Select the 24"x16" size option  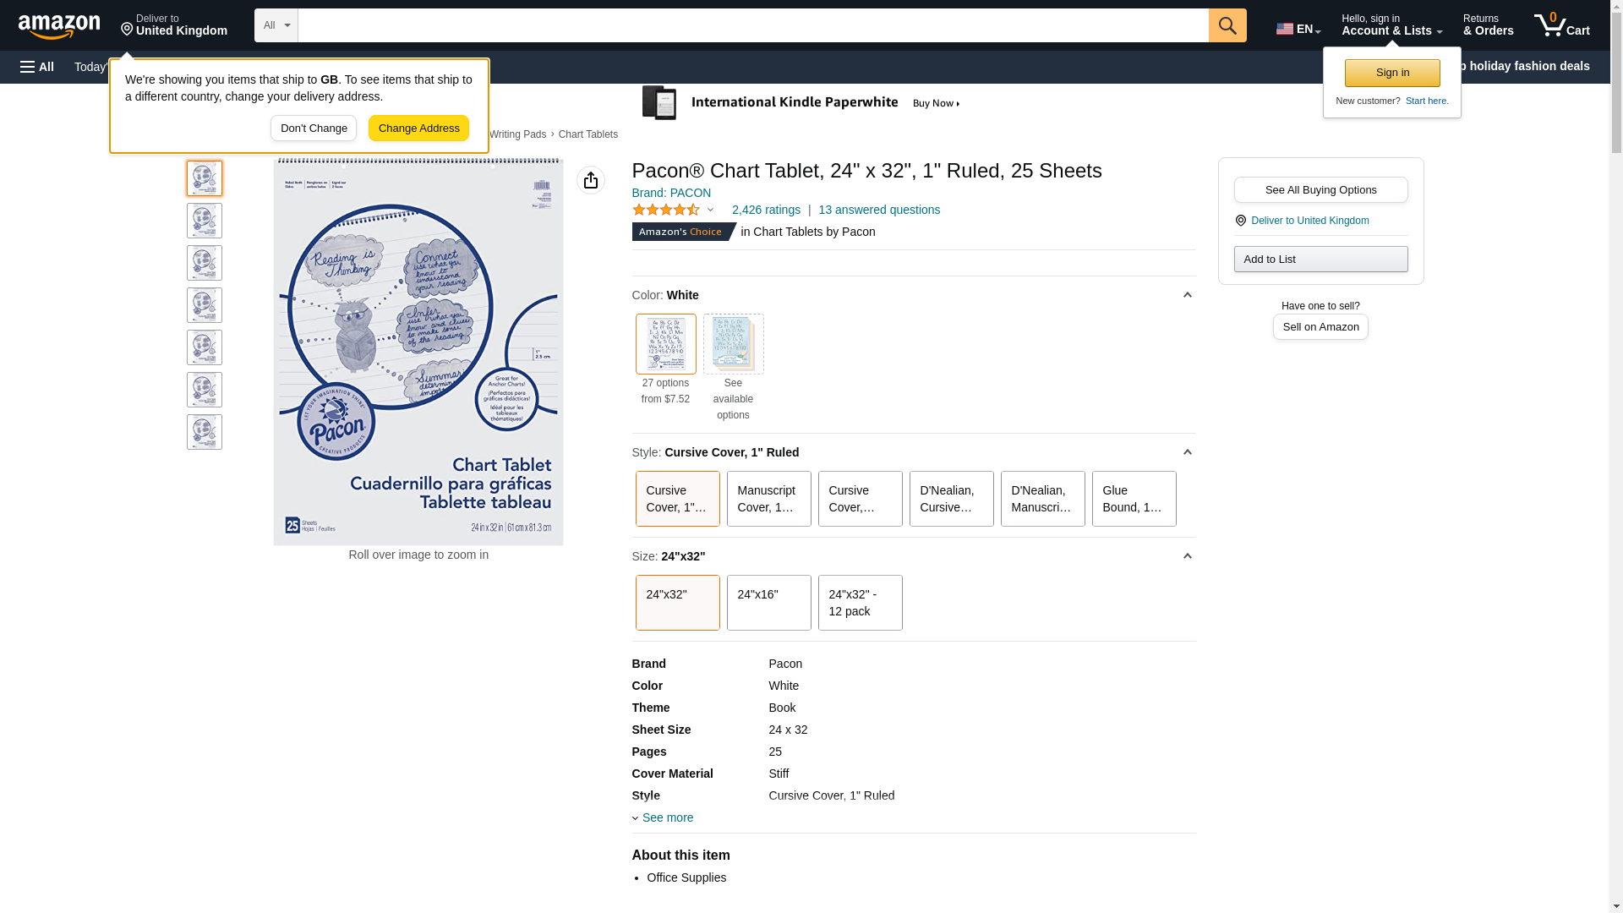[768, 603]
